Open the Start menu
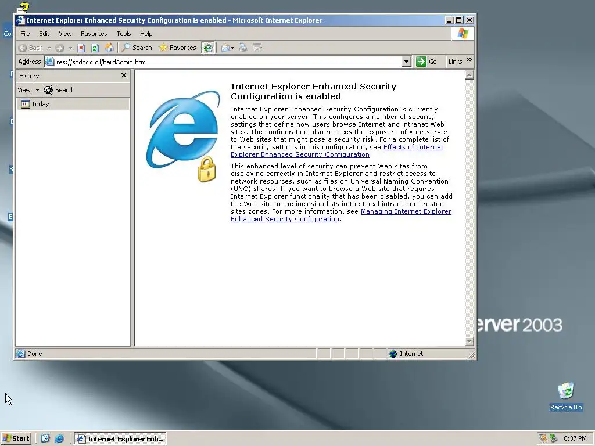The width and height of the screenshot is (595, 446). 16,438
